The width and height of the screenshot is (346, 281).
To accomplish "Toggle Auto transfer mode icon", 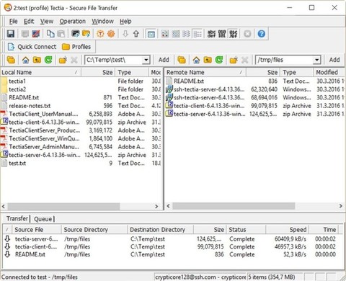I will point(234,34).
